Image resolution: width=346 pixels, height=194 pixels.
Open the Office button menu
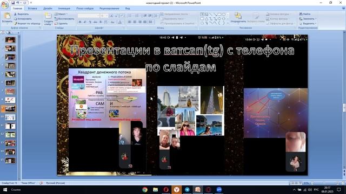[x=5, y=5]
